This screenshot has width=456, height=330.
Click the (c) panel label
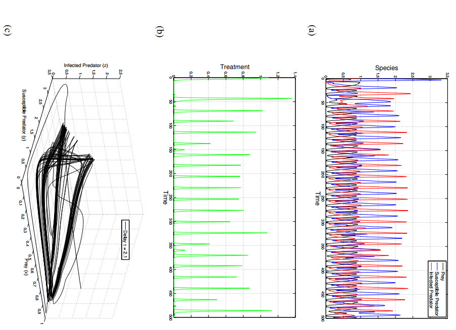tap(8, 30)
